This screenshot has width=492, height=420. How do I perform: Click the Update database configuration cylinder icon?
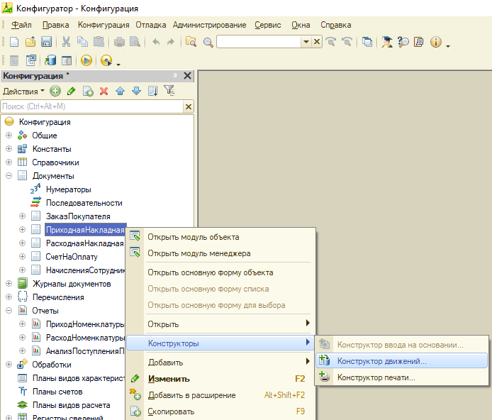click(x=50, y=60)
